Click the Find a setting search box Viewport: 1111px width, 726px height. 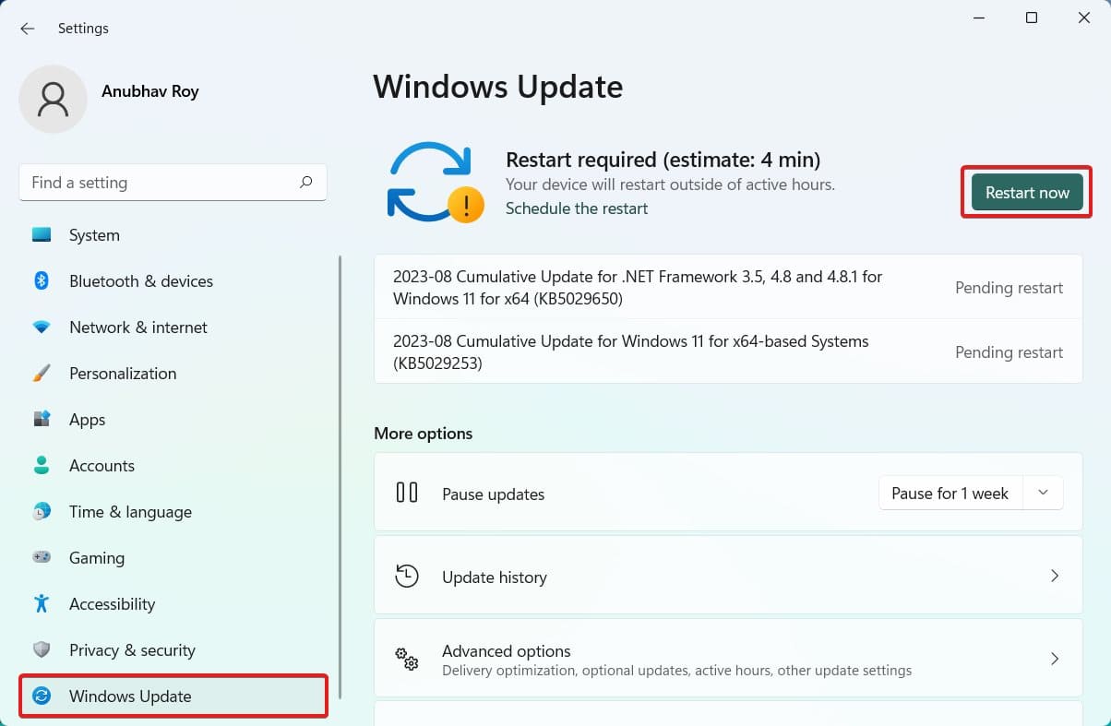click(157, 183)
